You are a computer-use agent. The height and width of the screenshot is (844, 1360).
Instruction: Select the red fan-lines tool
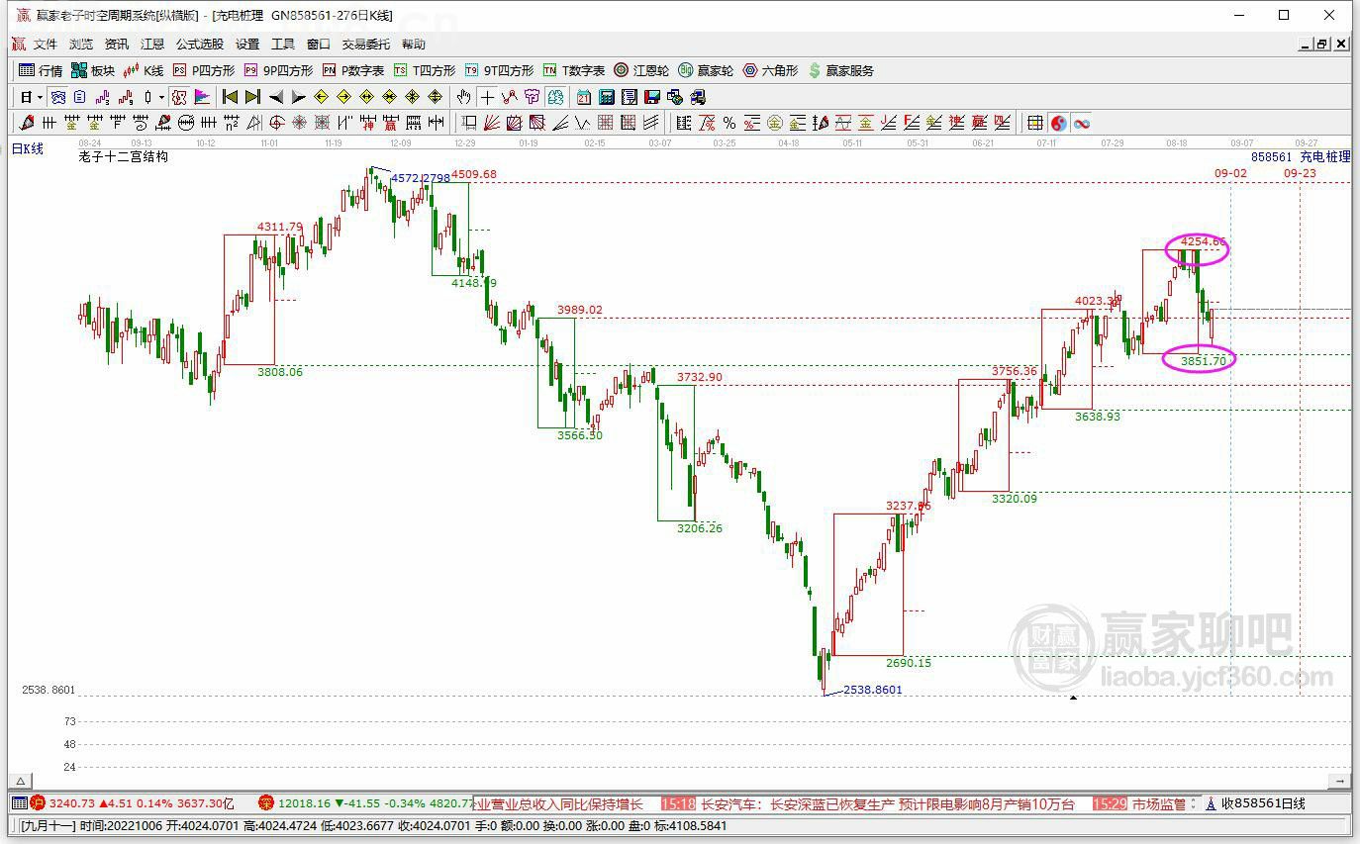tap(490, 123)
